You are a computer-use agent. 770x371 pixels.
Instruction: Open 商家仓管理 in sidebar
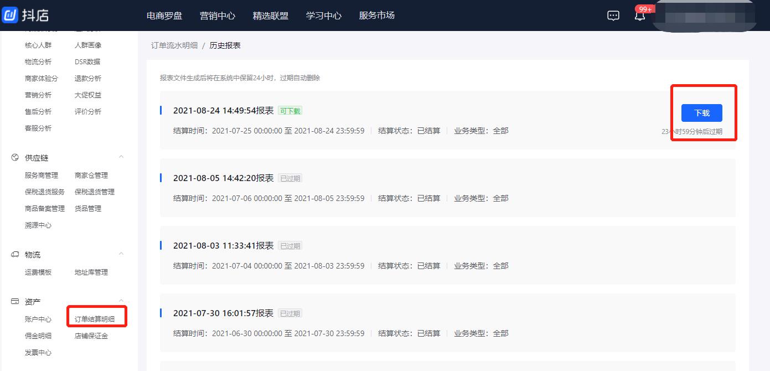coord(91,175)
